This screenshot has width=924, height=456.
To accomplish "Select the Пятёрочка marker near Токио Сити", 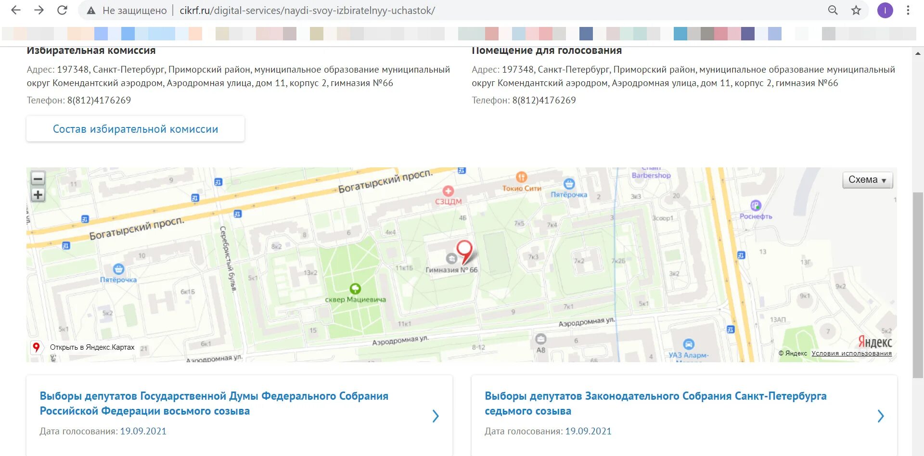I will [x=569, y=183].
